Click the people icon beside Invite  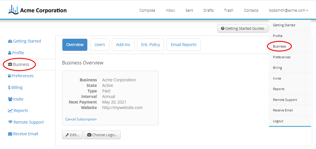[10, 99]
